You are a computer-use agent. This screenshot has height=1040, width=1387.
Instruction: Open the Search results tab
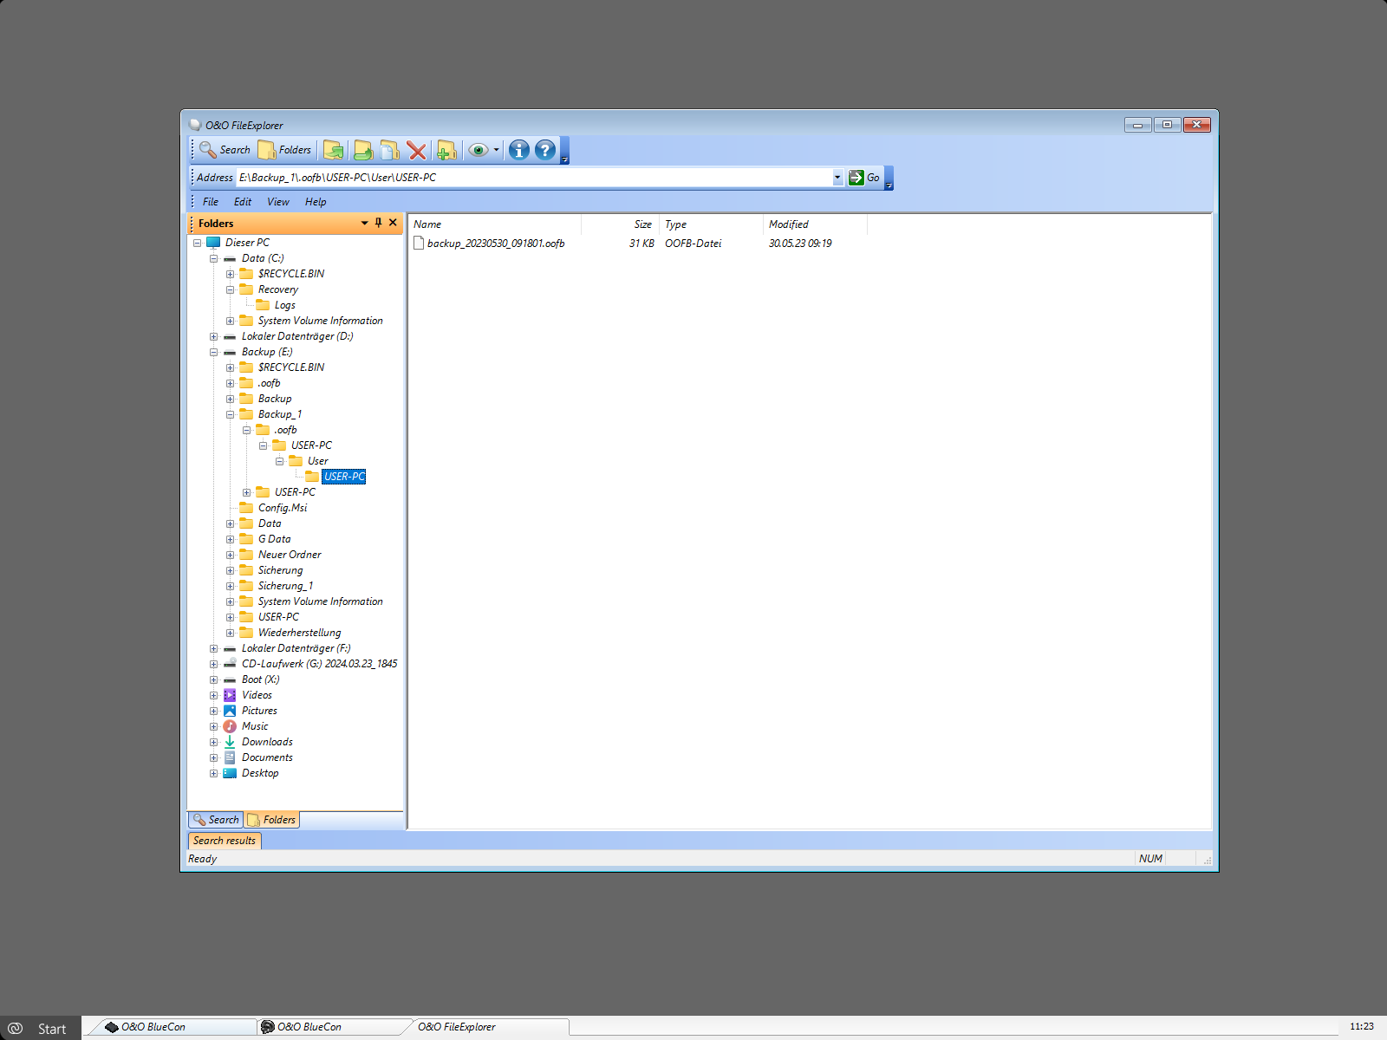225,841
